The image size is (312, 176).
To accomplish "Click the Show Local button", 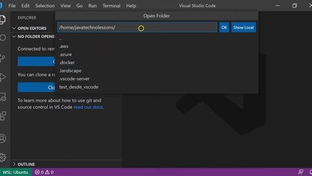I will pos(244,27).
